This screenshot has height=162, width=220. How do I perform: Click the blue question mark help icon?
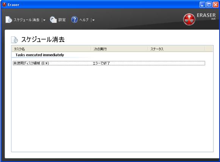pyautogui.click(x=74, y=20)
